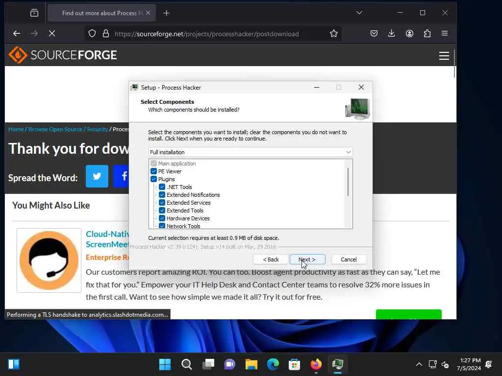Open a new browser tab
The image size is (502, 376).
[167, 13]
